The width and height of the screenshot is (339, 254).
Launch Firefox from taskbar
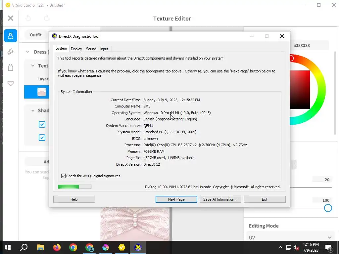click(57, 247)
